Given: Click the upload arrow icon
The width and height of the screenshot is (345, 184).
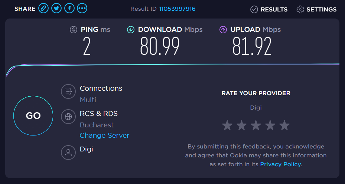Looking at the screenshot, I should [223, 30].
